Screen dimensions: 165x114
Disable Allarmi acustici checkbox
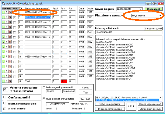pos(5,109)
